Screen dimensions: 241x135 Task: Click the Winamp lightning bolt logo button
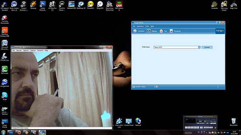pyautogui.click(x=215, y=127)
